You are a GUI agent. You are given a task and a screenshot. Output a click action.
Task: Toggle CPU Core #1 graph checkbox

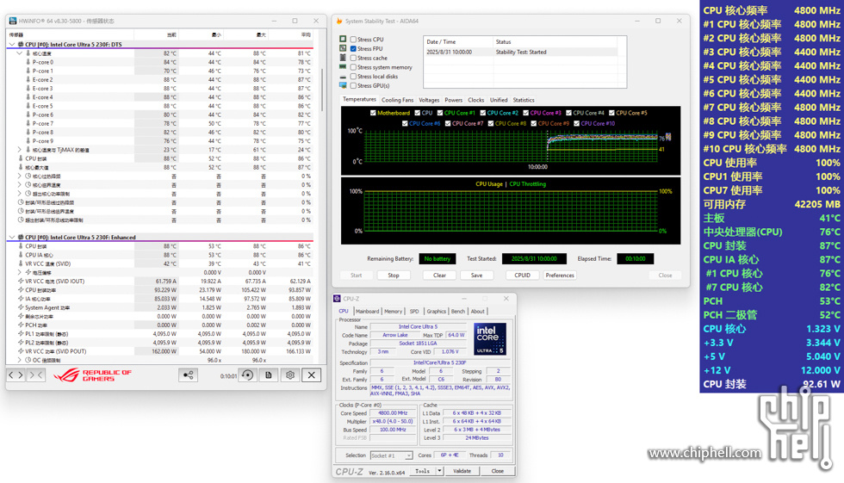[440, 113]
